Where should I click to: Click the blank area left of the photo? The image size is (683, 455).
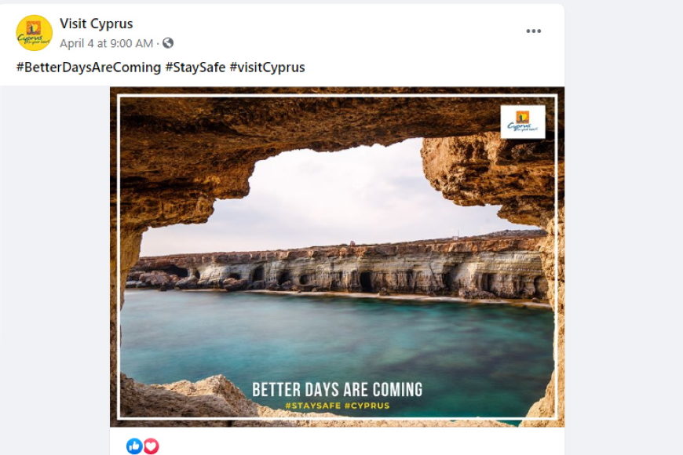[x=55, y=261]
